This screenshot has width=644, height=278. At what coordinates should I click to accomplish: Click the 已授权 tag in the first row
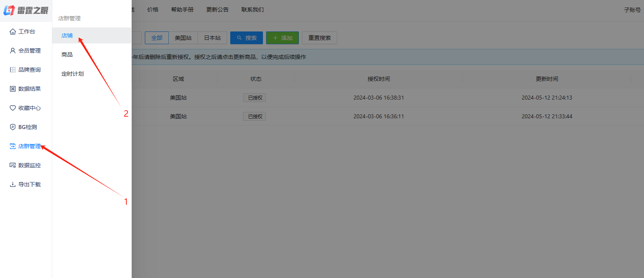point(255,98)
